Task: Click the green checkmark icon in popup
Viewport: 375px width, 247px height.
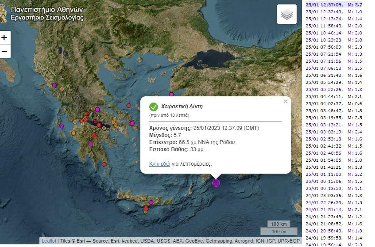Action: 154,107
